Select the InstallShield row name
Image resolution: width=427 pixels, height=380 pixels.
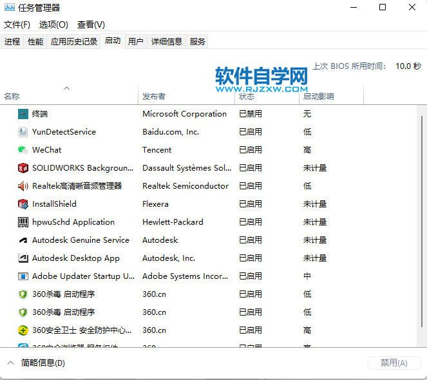coord(54,204)
